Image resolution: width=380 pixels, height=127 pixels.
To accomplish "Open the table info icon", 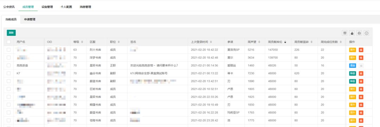I will (x=366, y=33).
